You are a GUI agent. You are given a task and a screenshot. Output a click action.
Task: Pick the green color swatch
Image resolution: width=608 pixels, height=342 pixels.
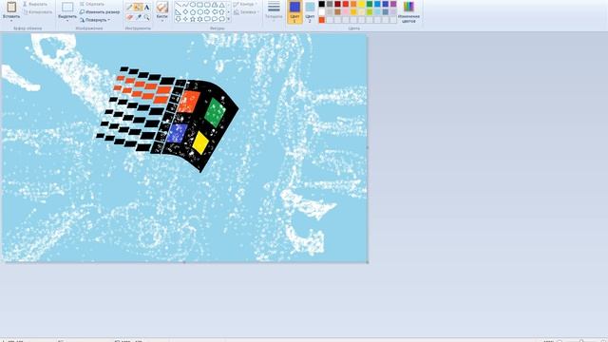click(x=370, y=4)
